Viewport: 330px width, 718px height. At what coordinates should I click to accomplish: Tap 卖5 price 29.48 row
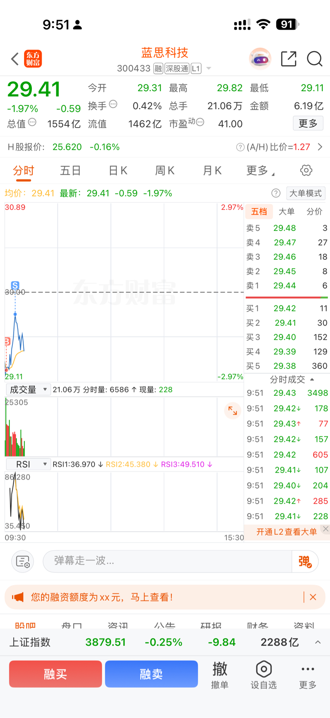(287, 228)
